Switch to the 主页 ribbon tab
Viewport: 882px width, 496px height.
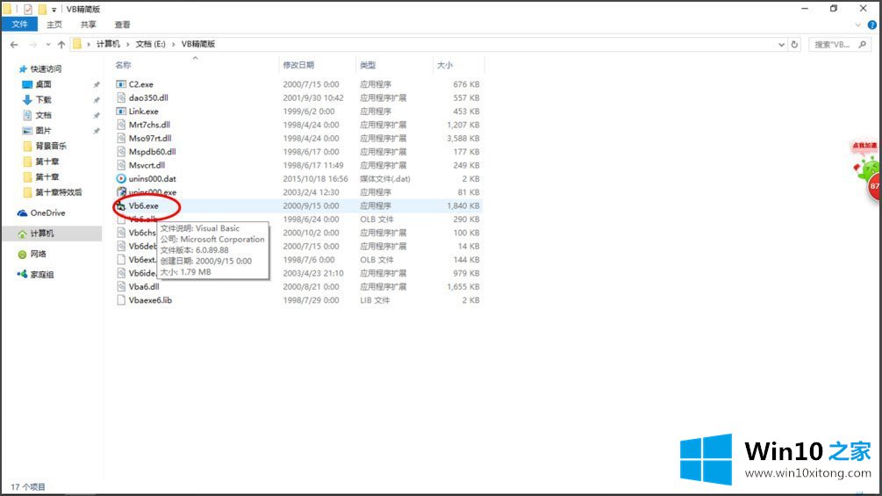click(54, 25)
